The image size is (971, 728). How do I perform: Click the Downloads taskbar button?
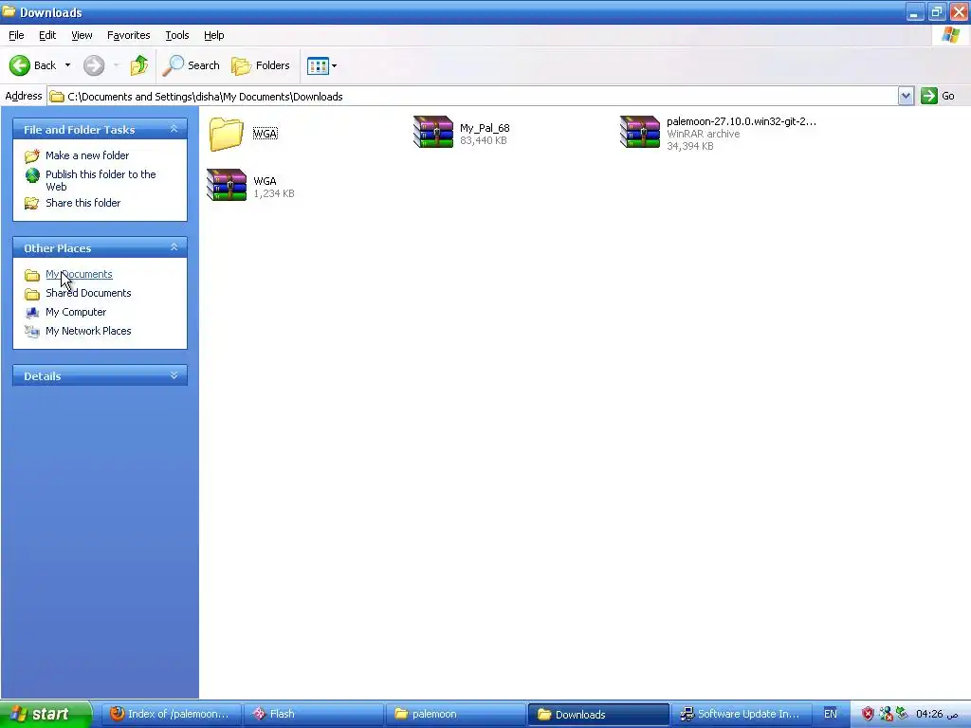[597, 714]
